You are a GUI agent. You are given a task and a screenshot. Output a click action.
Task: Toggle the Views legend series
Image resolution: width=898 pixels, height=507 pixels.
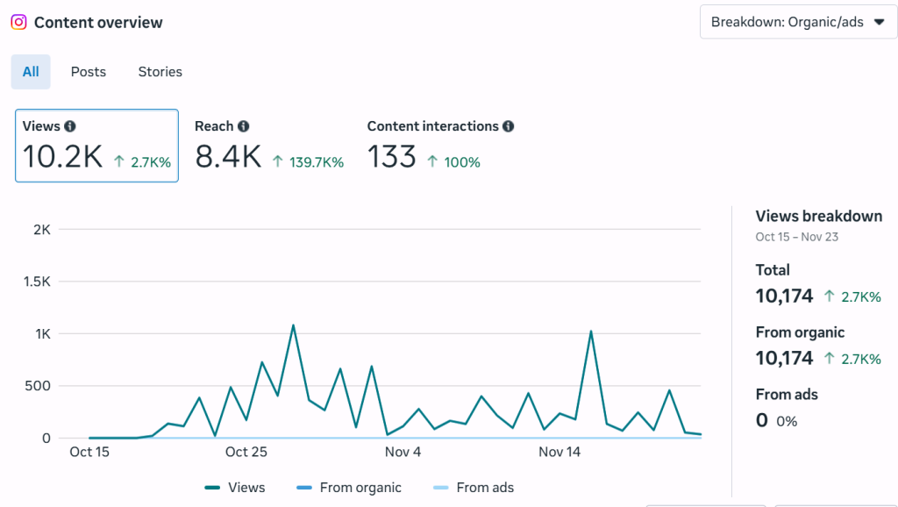click(234, 488)
